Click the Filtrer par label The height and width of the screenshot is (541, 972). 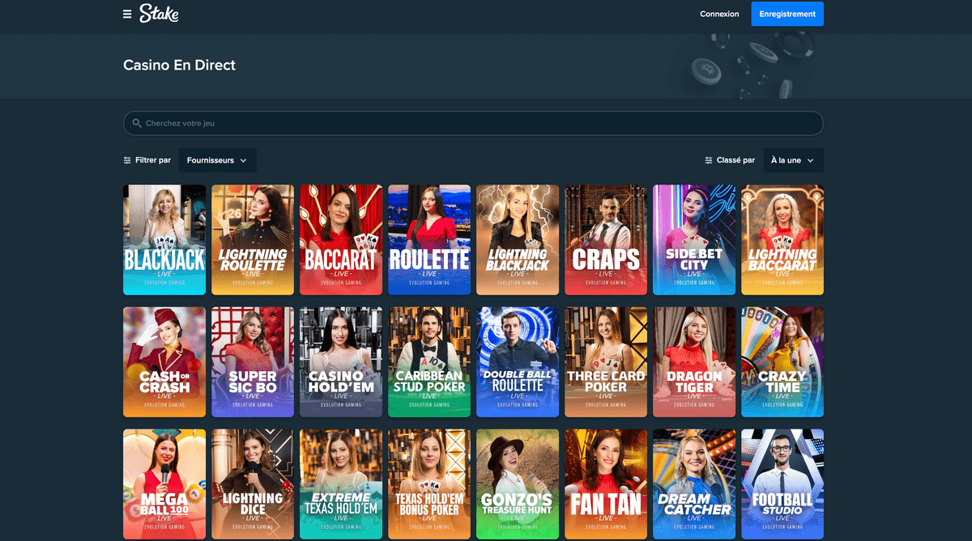click(153, 160)
